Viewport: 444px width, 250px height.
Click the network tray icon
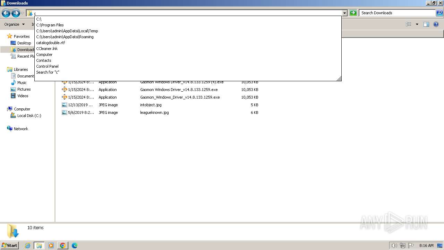coord(403,245)
